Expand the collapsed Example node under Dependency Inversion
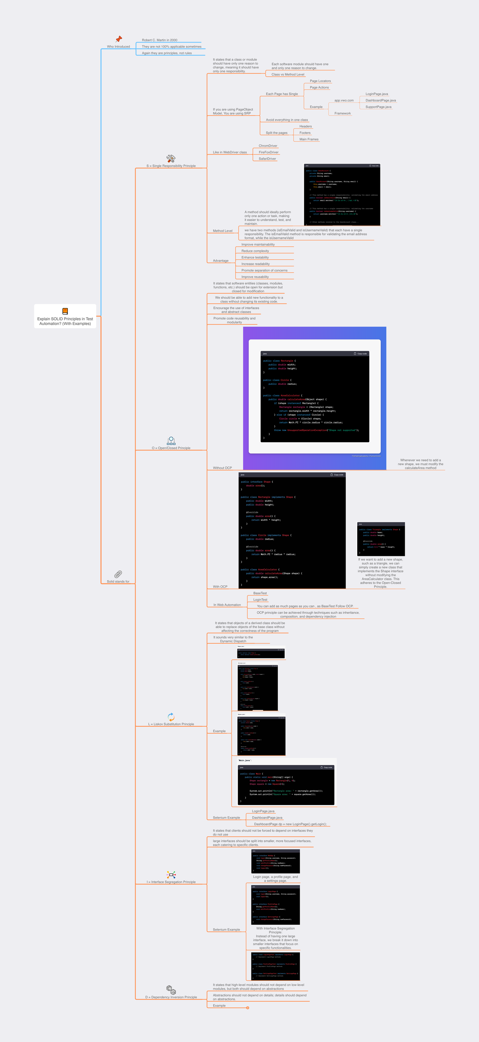479x1042 pixels. click(x=247, y=1008)
